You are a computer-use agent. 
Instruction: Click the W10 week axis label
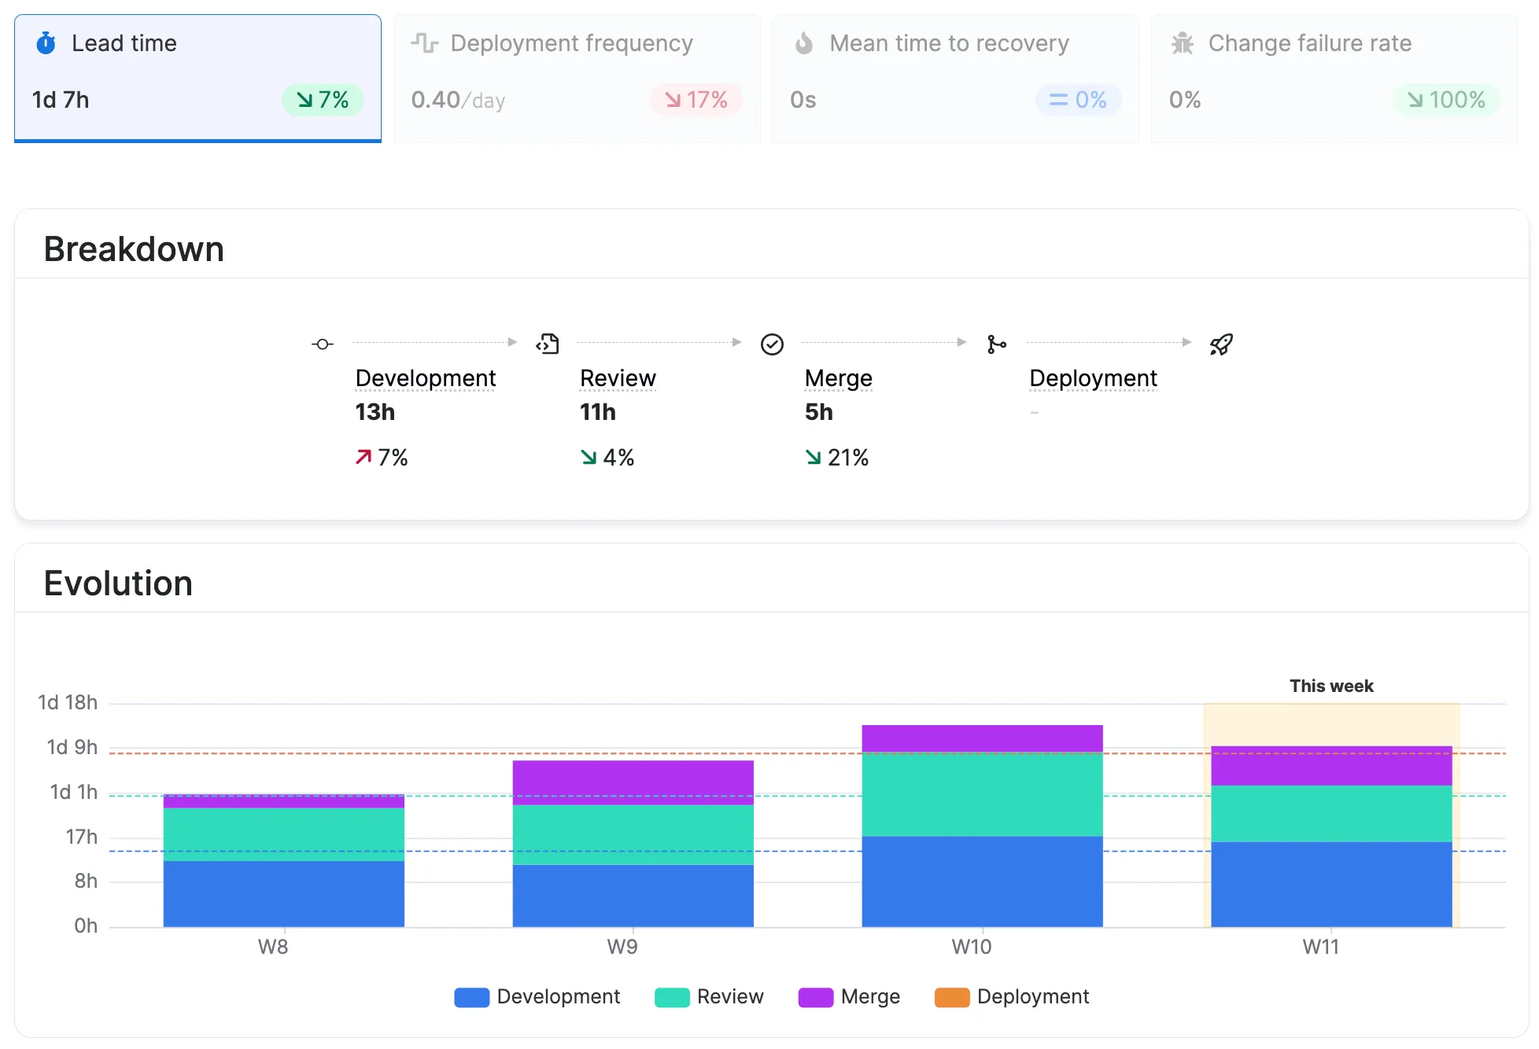pos(972,947)
